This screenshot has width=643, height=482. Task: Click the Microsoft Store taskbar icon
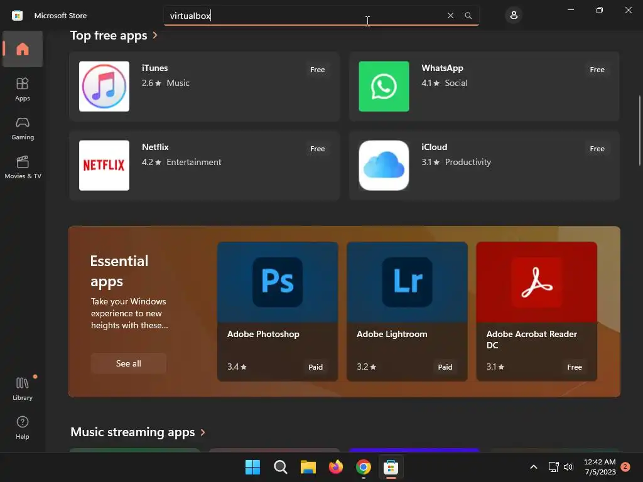(391, 467)
